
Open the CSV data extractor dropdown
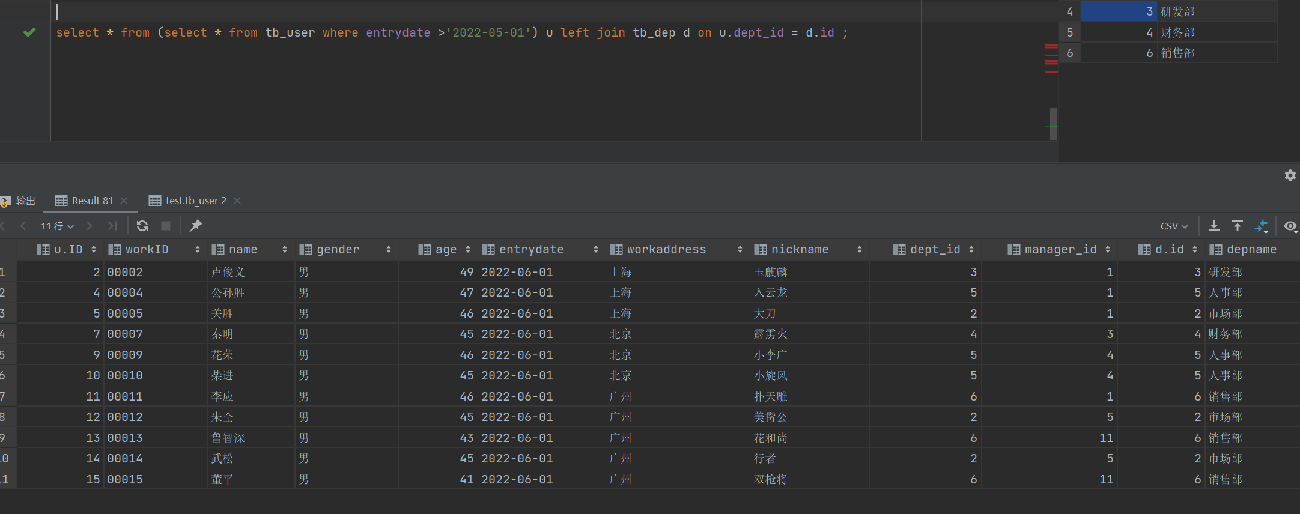(x=1174, y=226)
